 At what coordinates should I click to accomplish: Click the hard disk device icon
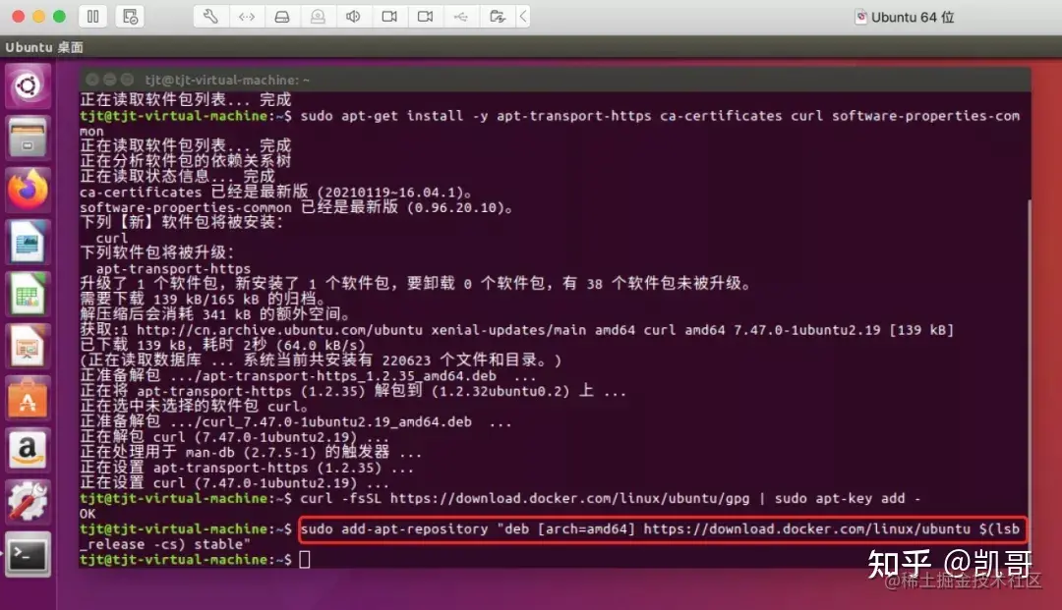point(282,17)
